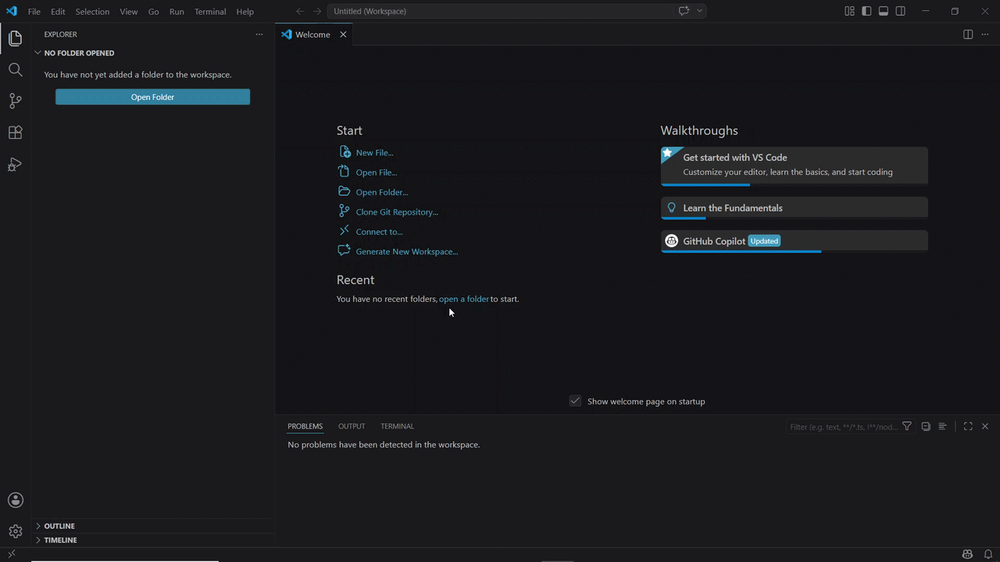Click the filter funnel icon in Problems panel
The height and width of the screenshot is (562, 1000).
coord(907,426)
